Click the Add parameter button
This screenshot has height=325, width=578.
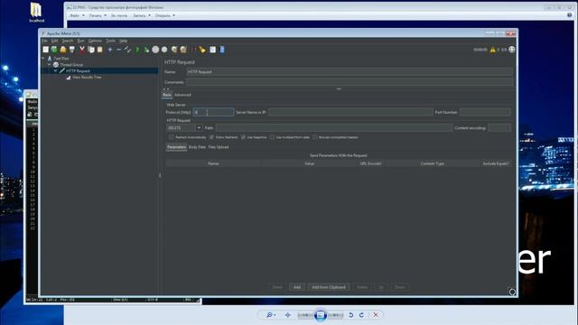pyautogui.click(x=297, y=287)
